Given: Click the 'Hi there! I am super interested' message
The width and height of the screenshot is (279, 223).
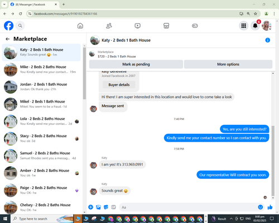Looking at the screenshot, I should [166, 97].
